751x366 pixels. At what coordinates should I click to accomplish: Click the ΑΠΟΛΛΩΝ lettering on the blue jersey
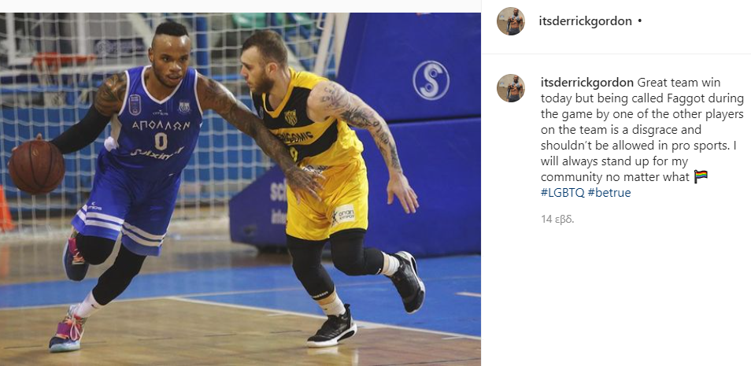[162, 125]
